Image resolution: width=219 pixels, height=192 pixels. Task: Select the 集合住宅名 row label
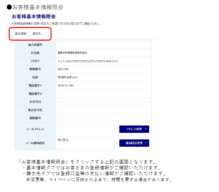tap(35, 110)
